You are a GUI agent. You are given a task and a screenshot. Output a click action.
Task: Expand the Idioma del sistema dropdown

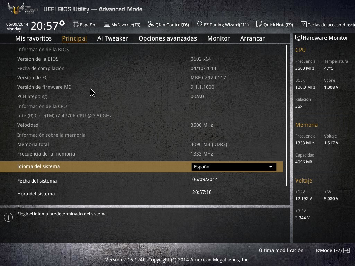234,167
